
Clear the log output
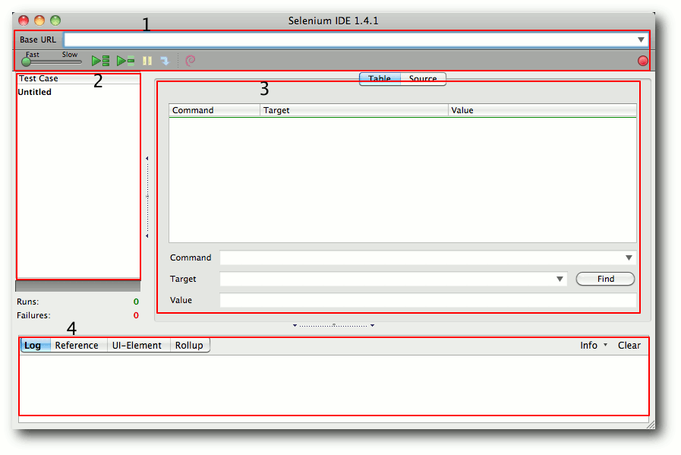pos(629,346)
